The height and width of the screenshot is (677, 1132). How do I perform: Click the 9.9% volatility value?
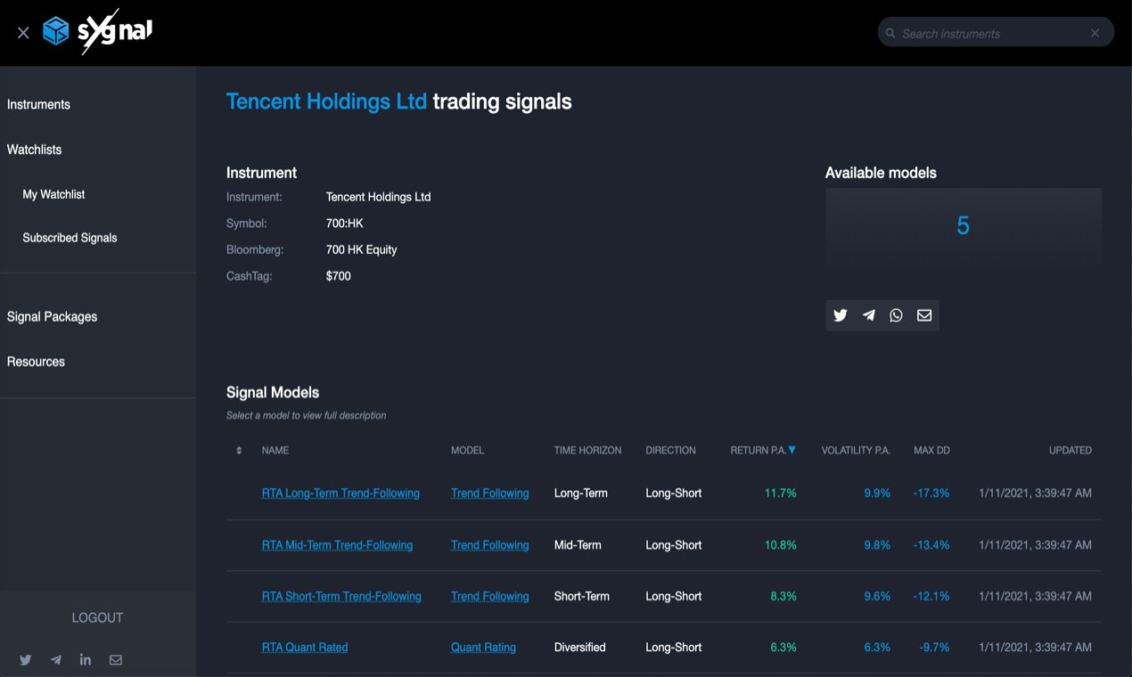(877, 493)
